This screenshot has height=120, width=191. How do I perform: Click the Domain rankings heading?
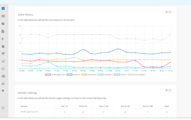click(27, 93)
